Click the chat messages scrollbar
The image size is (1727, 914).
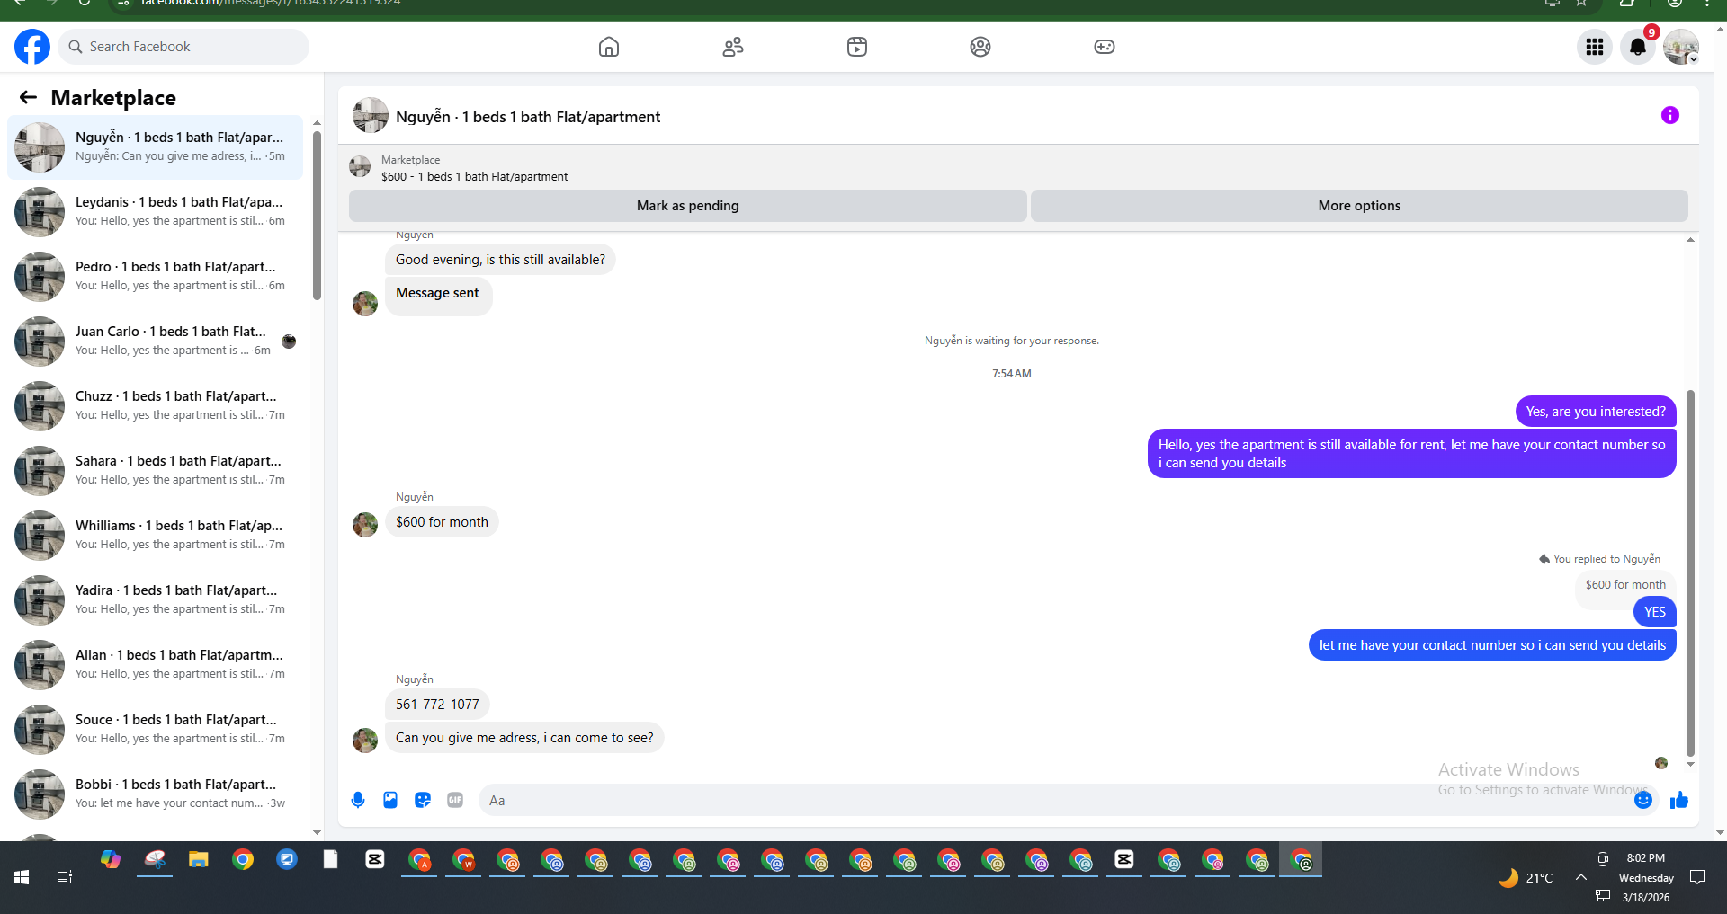coord(1690,573)
